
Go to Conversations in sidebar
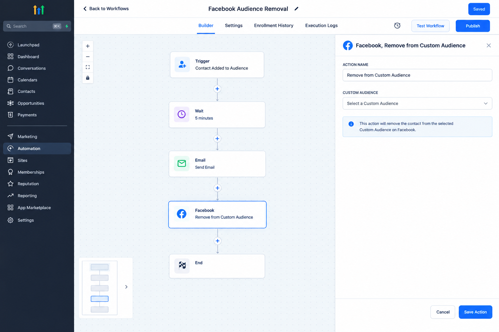coord(37,68)
